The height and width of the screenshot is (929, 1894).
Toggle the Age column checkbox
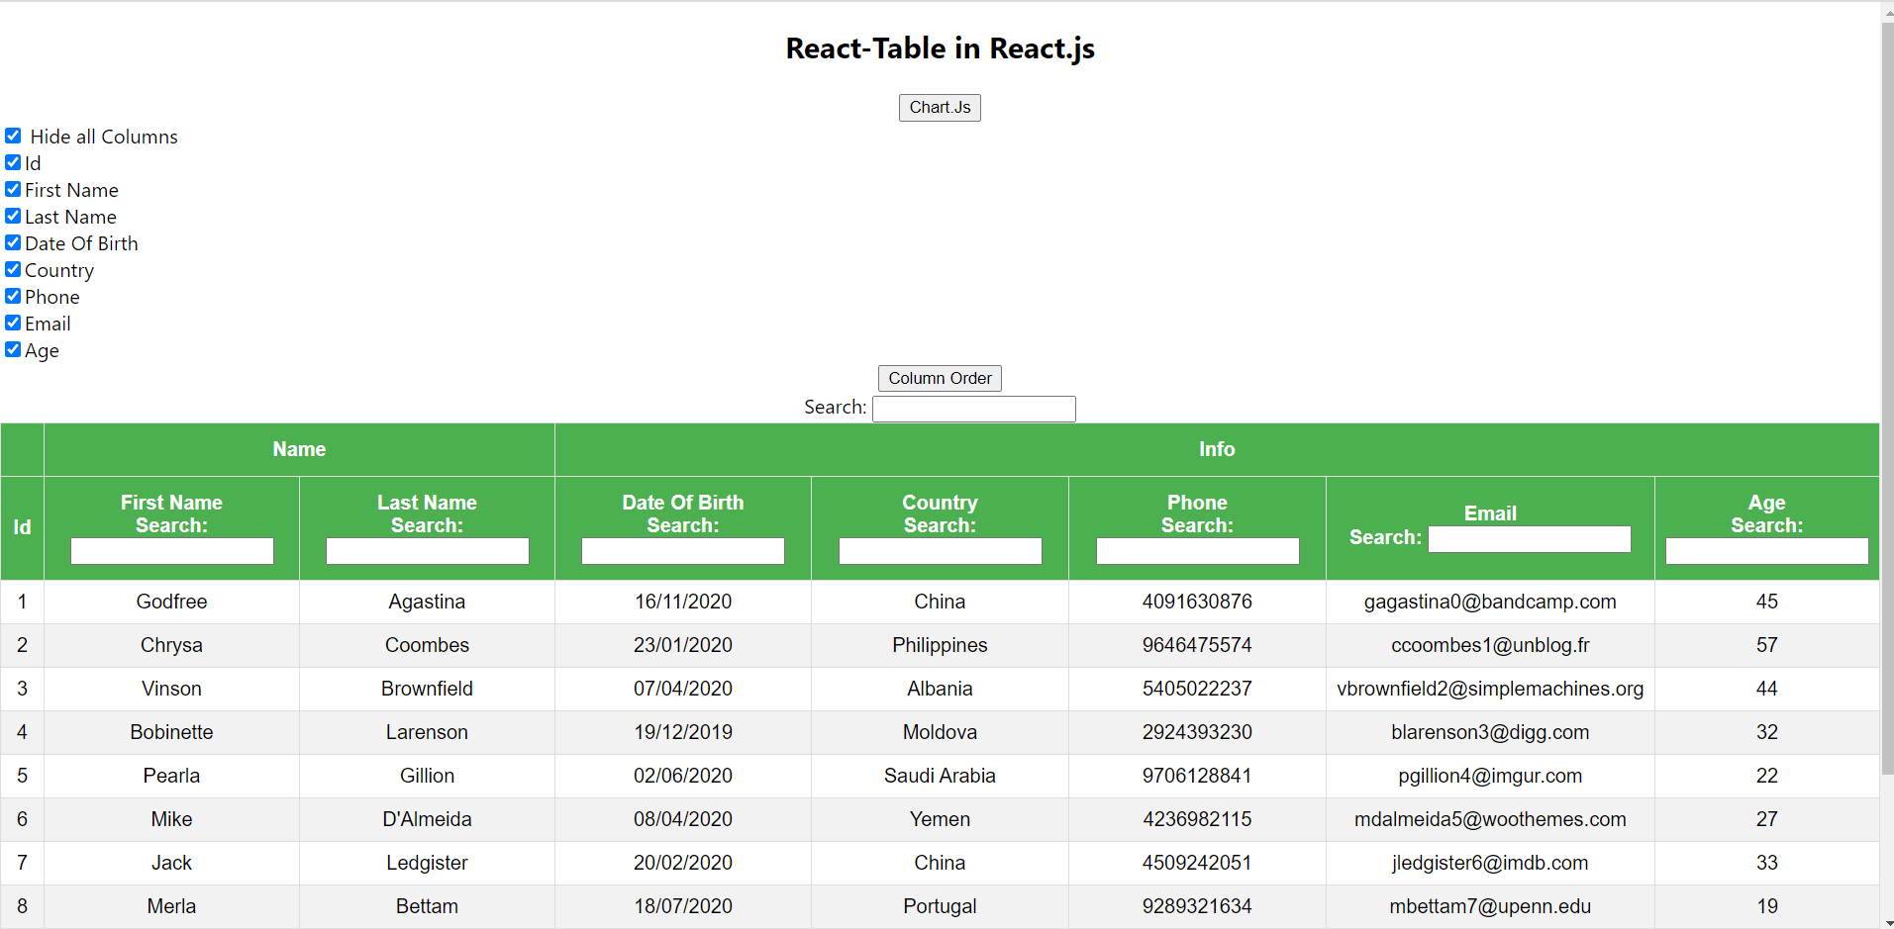13,349
